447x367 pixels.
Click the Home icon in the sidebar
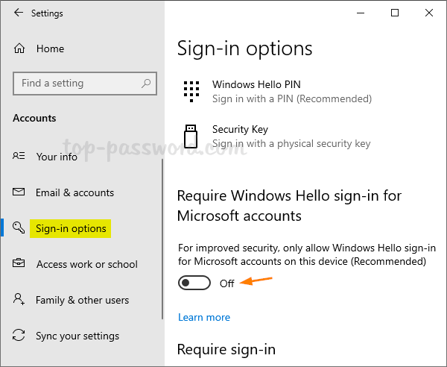[x=19, y=49]
